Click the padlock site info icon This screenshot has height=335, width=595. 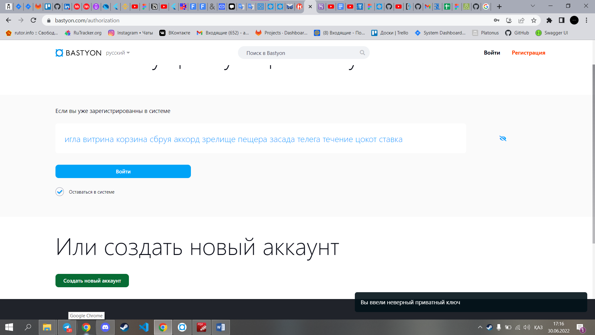[49, 20]
